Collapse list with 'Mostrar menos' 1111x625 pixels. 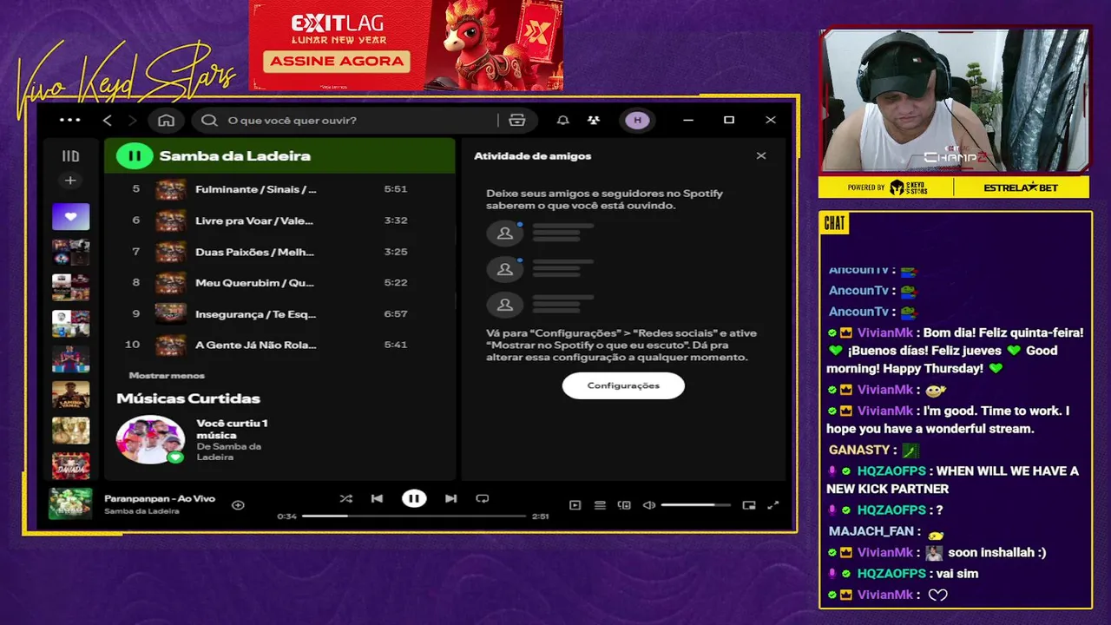pyautogui.click(x=167, y=376)
